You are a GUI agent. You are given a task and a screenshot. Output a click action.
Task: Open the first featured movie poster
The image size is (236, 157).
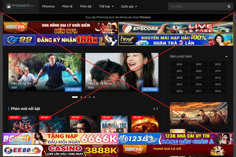coord(22,124)
